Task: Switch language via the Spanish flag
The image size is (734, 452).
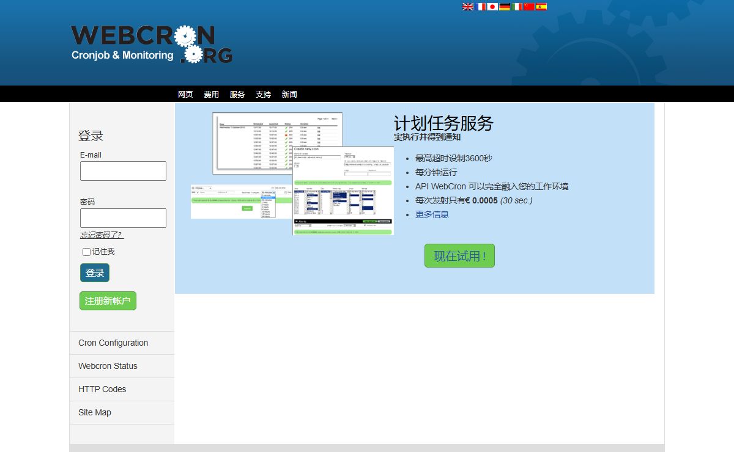Action: [541, 7]
